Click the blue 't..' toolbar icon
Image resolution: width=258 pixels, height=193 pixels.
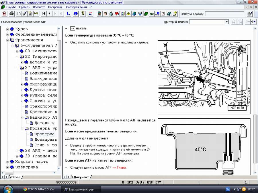[68, 14]
